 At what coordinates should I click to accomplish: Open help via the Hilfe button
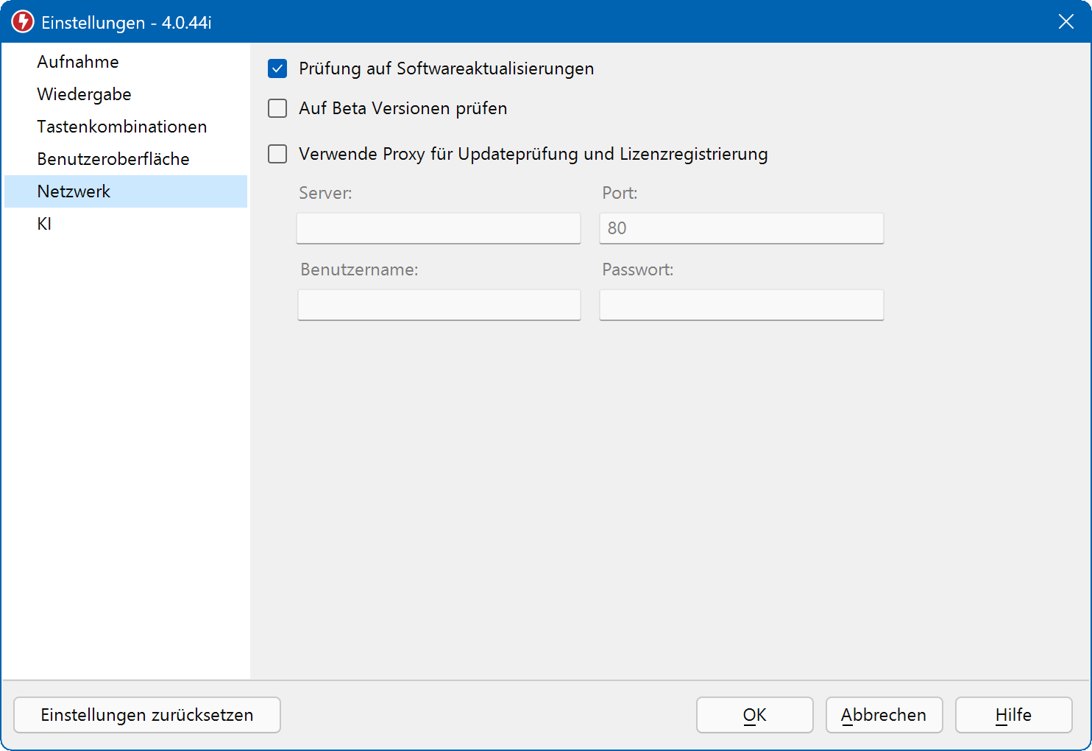click(1013, 715)
